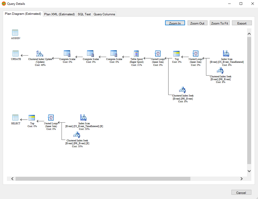258x199 pixels.
Task: Click the Query Details app icon in the title bar
Action: 4,4
